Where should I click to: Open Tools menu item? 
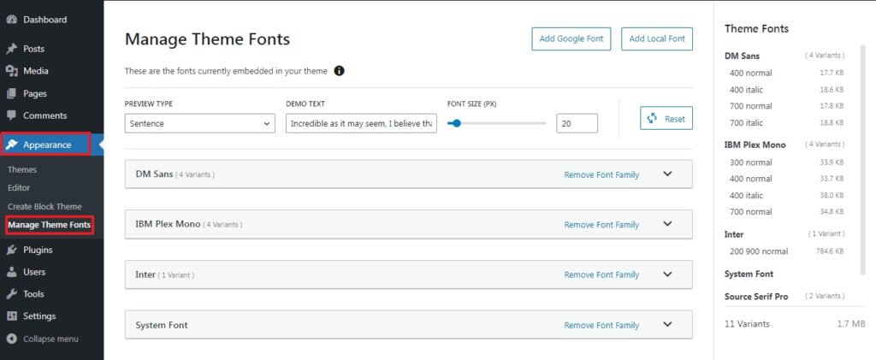pyautogui.click(x=33, y=293)
